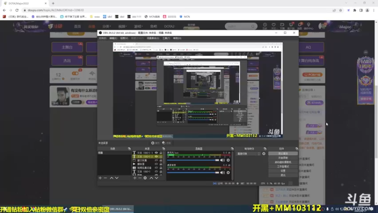The width and height of the screenshot is (378, 213).
Task: Click 停止推流 button in OBS controls
Action: click(x=283, y=153)
